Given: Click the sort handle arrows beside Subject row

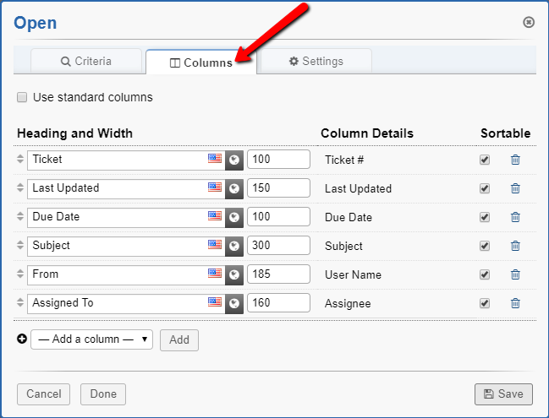Looking at the screenshot, I should coord(20,246).
